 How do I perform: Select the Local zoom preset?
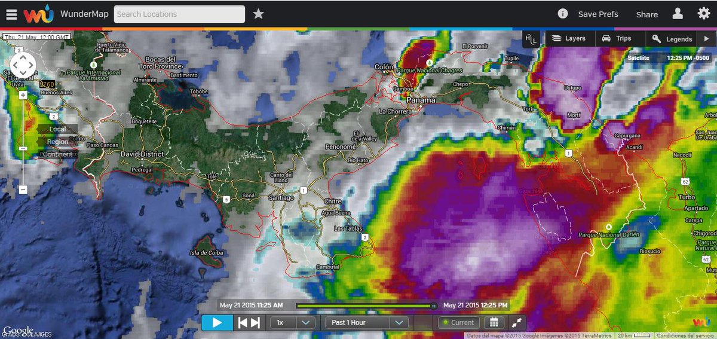(57, 129)
